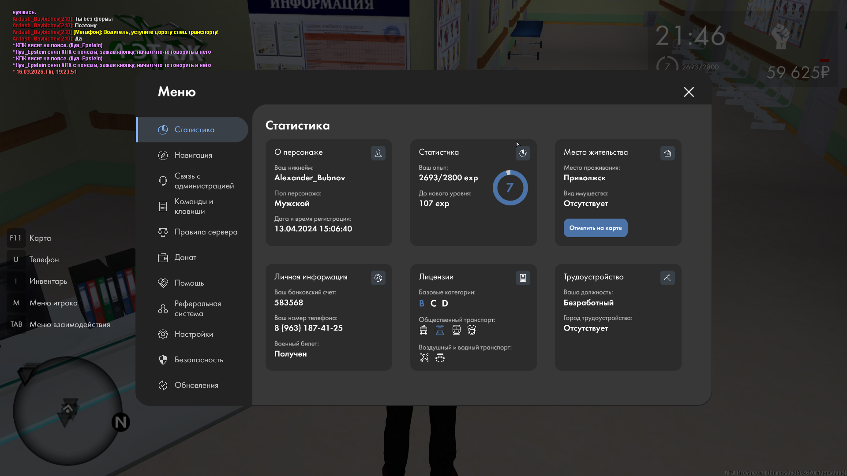Close the Меню window with the X
Screen dimensions: 847x476
(x=689, y=92)
